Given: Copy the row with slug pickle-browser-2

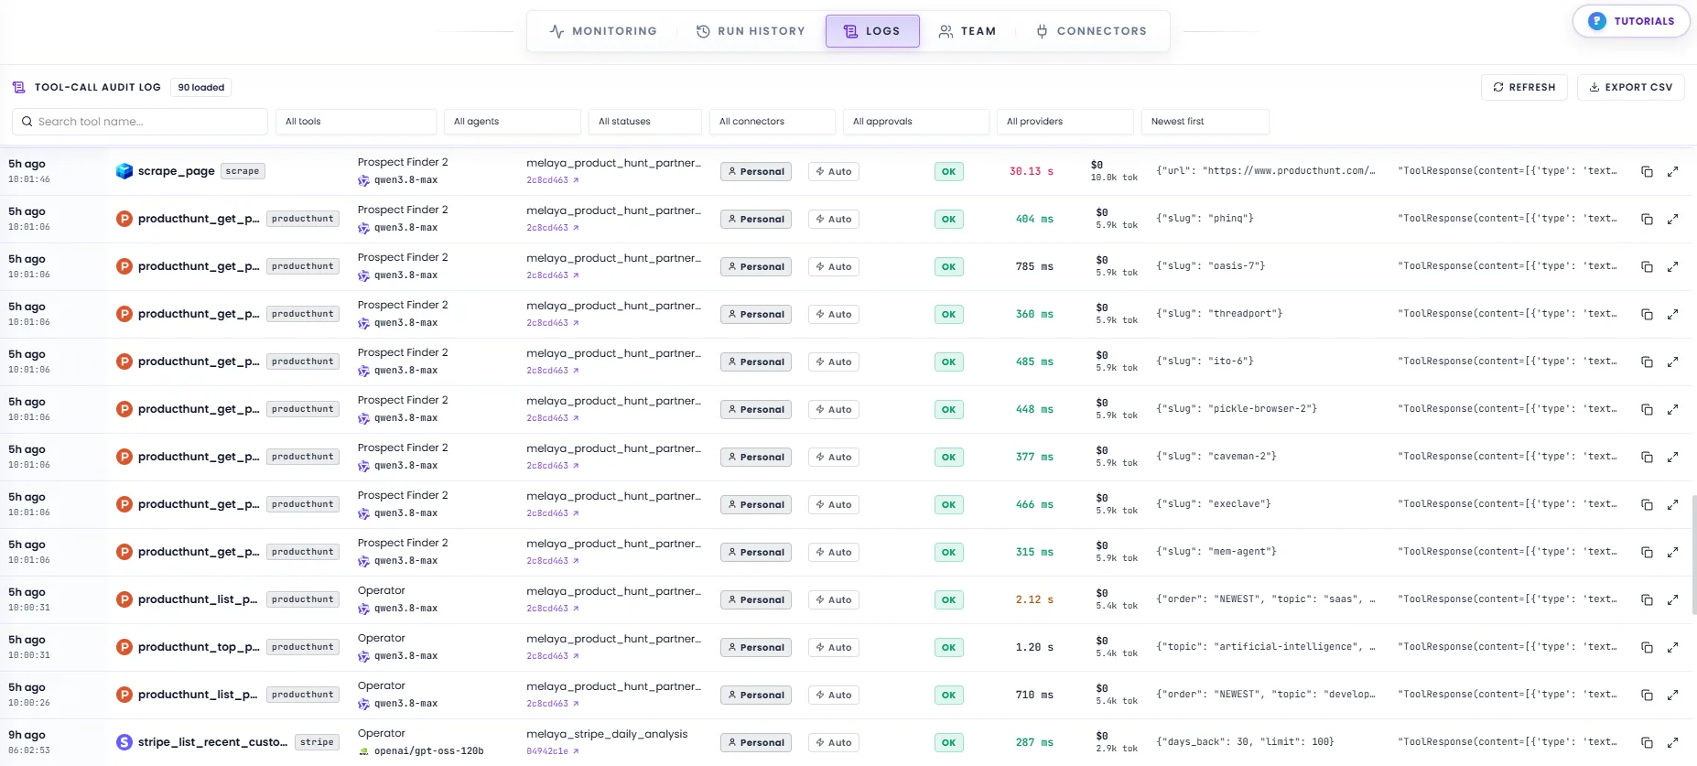Looking at the screenshot, I should point(1647,409).
